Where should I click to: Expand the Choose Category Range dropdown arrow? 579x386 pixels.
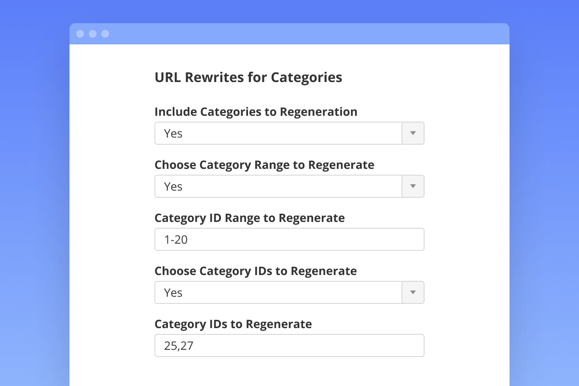pyautogui.click(x=413, y=186)
